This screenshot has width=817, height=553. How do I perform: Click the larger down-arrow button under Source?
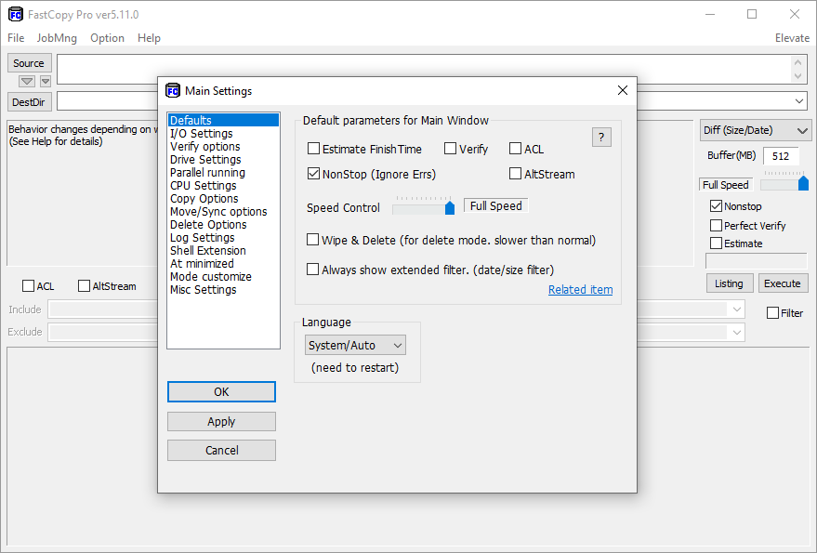(x=27, y=82)
